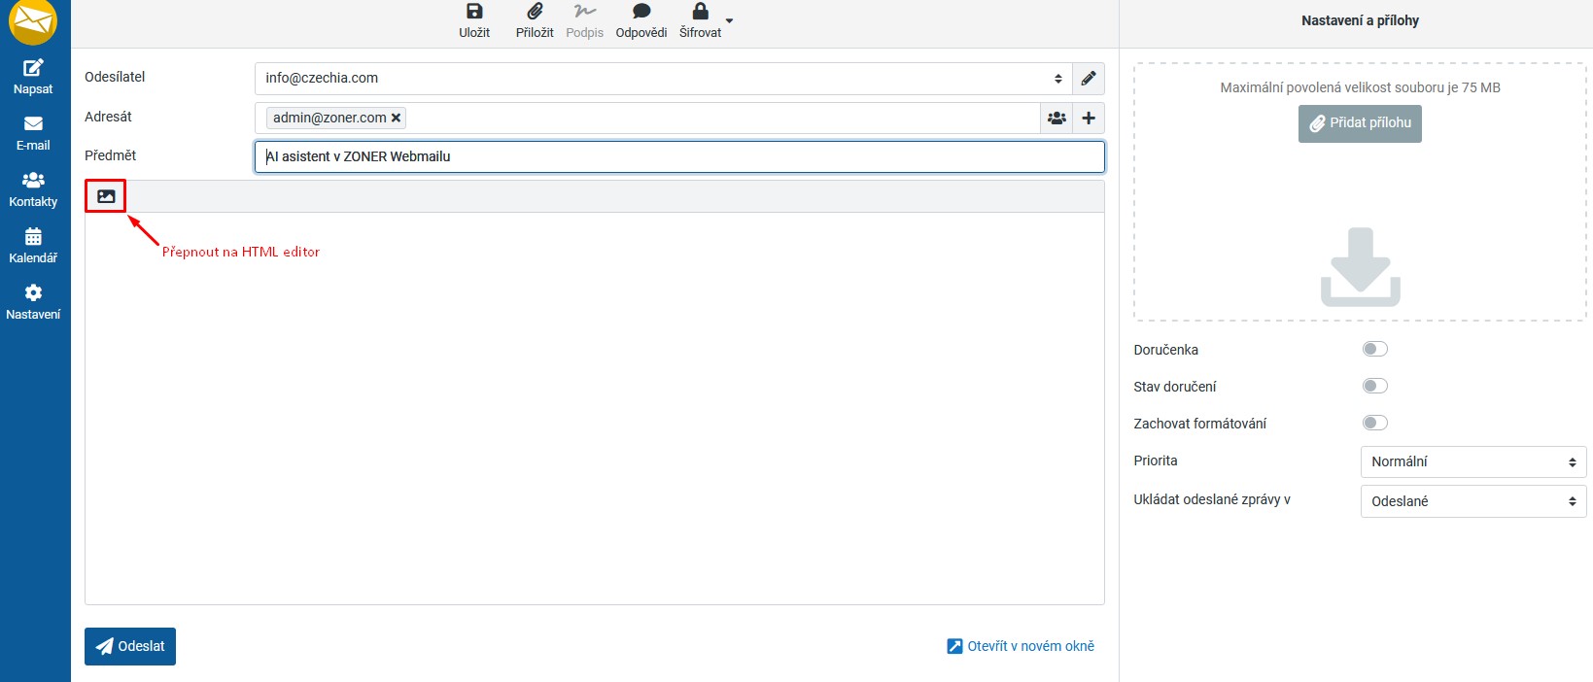This screenshot has width=1593, height=682.
Task: Turn on Stav doručení switch
Action: click(1374, 387)
